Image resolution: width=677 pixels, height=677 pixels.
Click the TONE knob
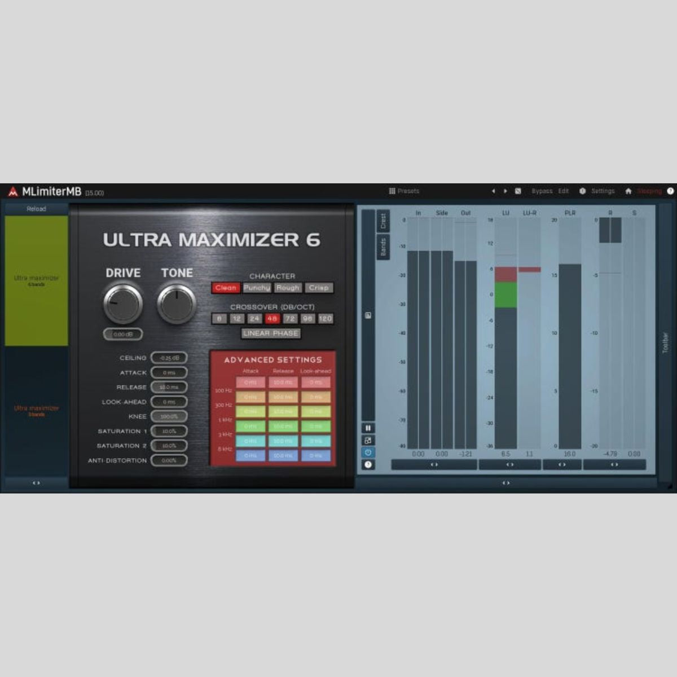click(x=177, y=304)
